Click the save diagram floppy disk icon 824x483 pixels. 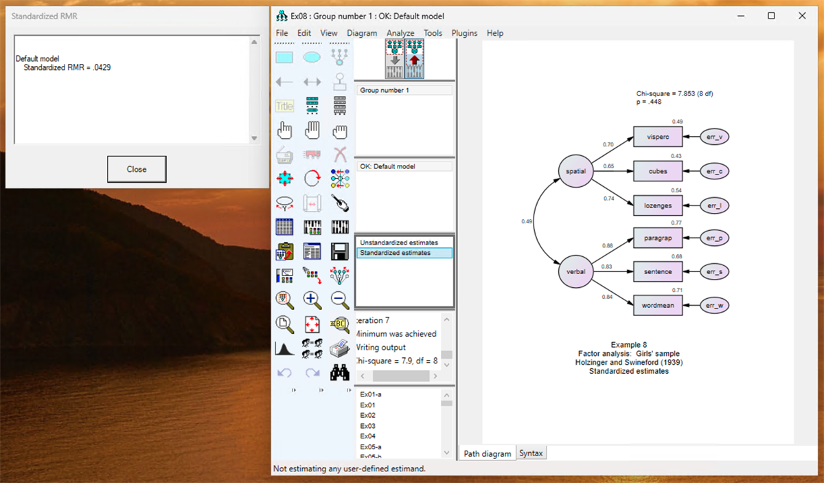[339, 251]
